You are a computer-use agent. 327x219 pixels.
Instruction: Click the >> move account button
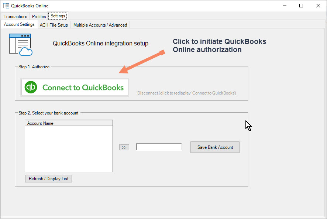(x=124, y=147)
